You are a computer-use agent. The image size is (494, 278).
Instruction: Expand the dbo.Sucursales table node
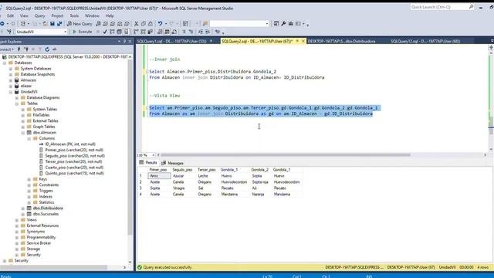pos(23,214)
